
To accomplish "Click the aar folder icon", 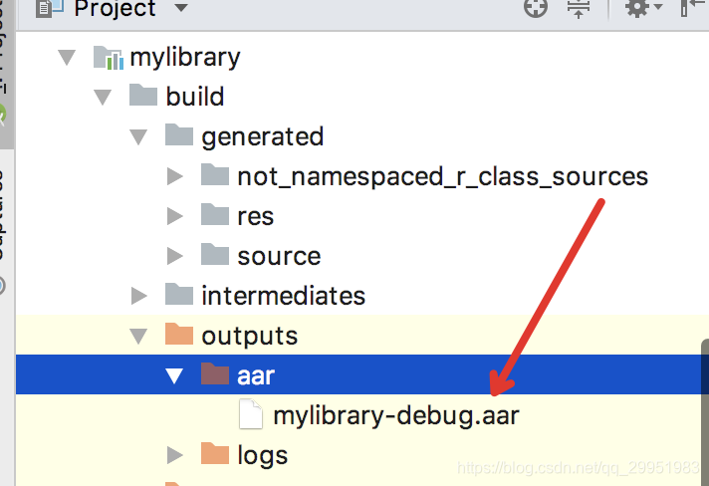I will (215, 373).
